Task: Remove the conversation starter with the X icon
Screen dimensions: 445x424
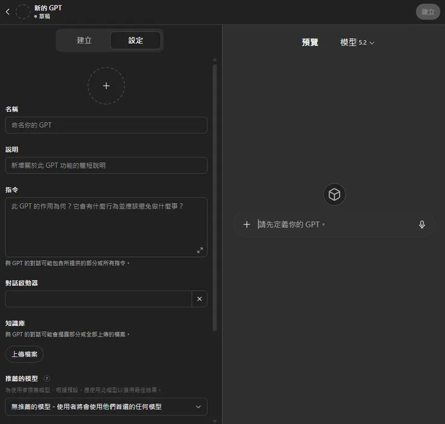Action: pos(200,299)
